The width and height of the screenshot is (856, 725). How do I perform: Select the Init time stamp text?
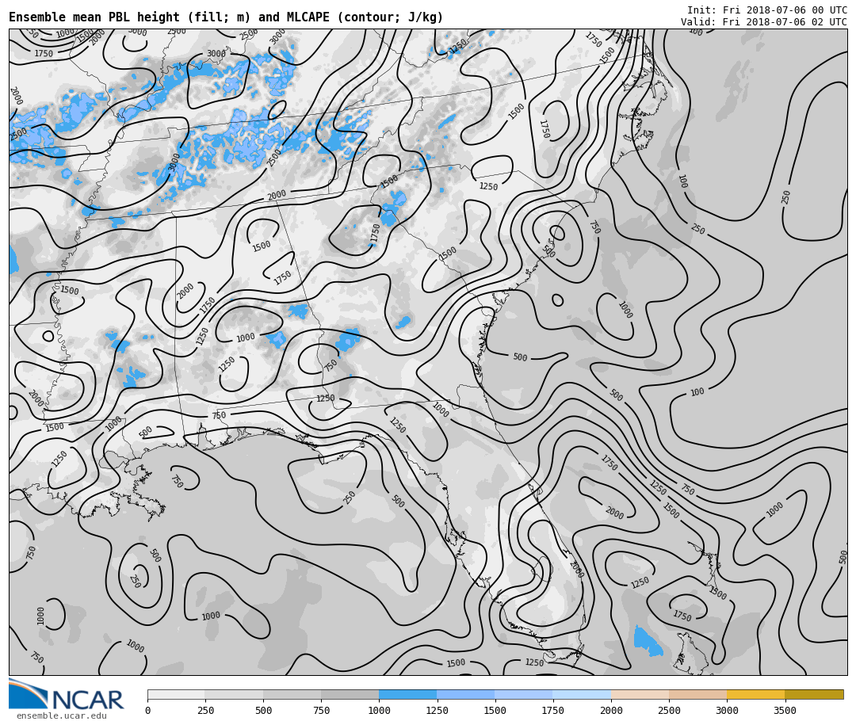point(766,10)
